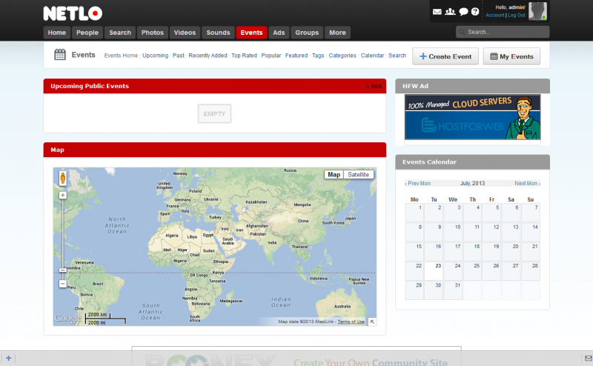The width and height of the screenshot is (593, 366).
Task: Open the Ads menu item
Action: tap(279, 33)
